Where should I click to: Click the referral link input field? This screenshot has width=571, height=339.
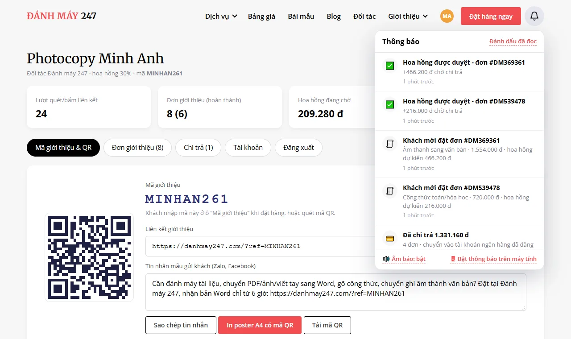coord(260,246)
